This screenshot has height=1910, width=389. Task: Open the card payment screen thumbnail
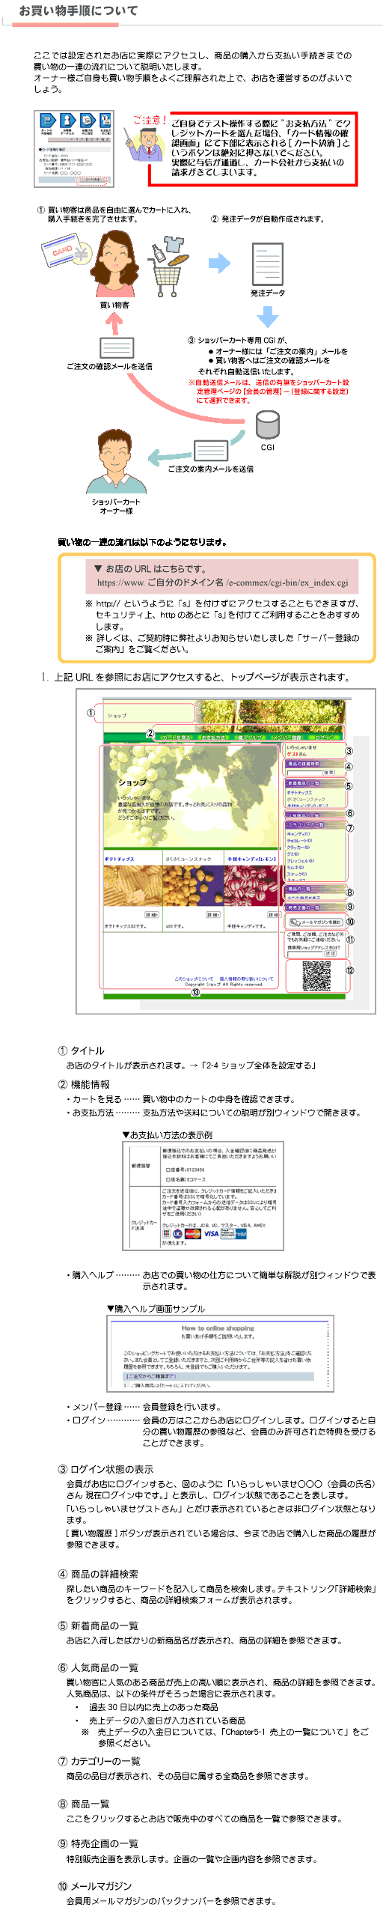tap(74, 148)
